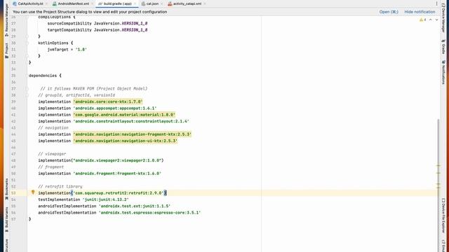
Task: Click the Open Project Structure link
Action: (x=389, y=12)
